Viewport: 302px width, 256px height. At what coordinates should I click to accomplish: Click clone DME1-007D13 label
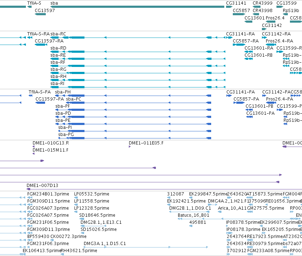tap(42, 186)
